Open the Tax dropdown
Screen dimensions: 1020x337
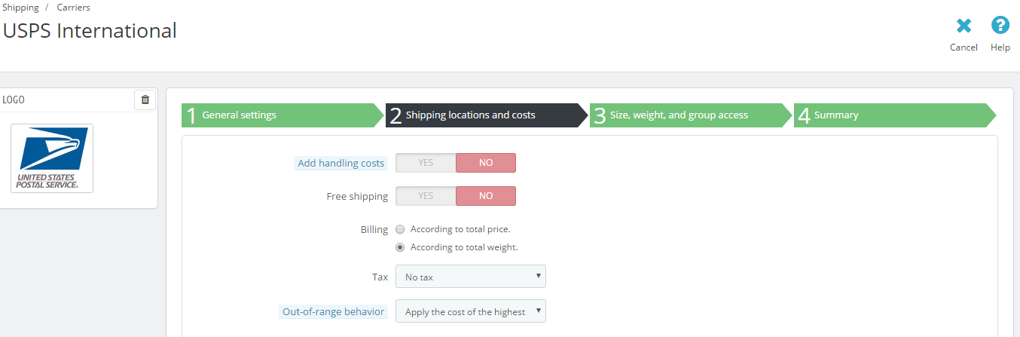(470, 277)
